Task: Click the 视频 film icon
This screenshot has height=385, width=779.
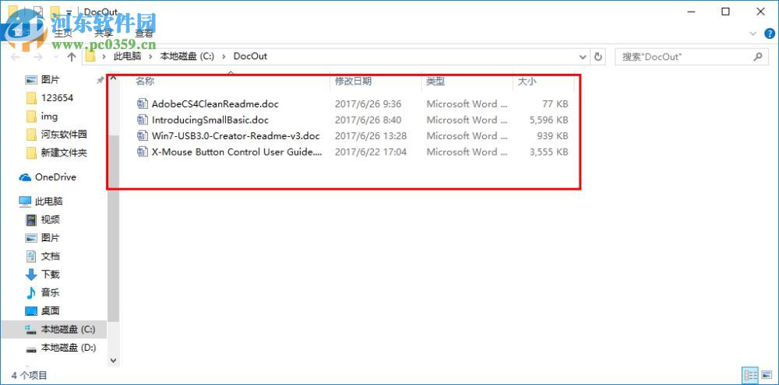Action: (x=31, y=220)
